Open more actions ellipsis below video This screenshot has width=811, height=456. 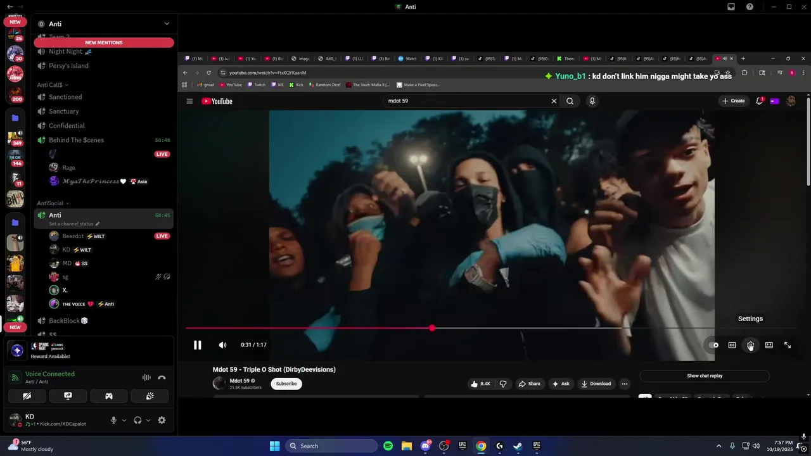point(624,384)
